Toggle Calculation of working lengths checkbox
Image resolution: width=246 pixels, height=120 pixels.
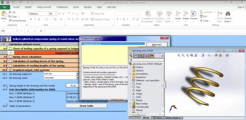(x=10, y=66)
